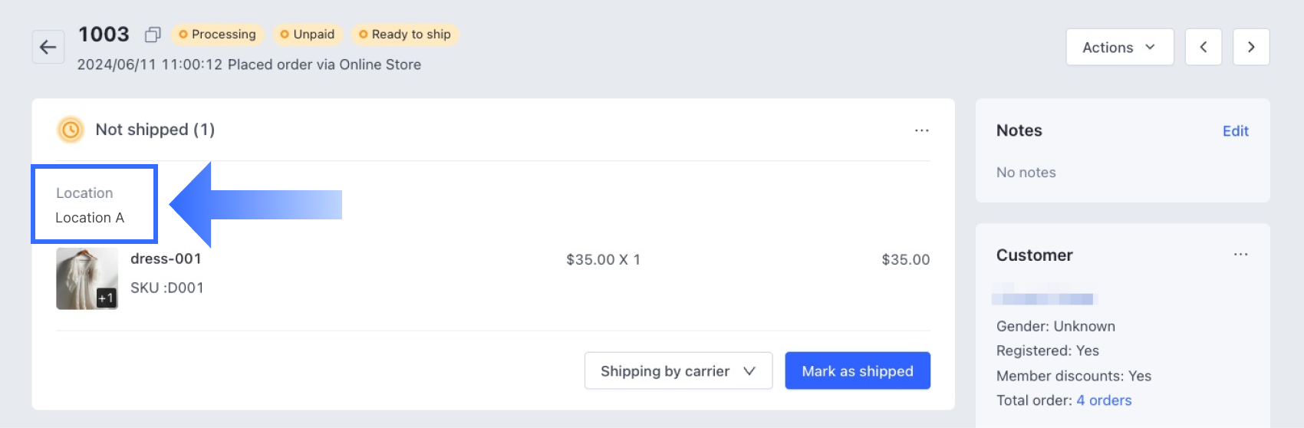Click the Not shipped clock icon
The image size is (1304, 428).
pos(71,130)
